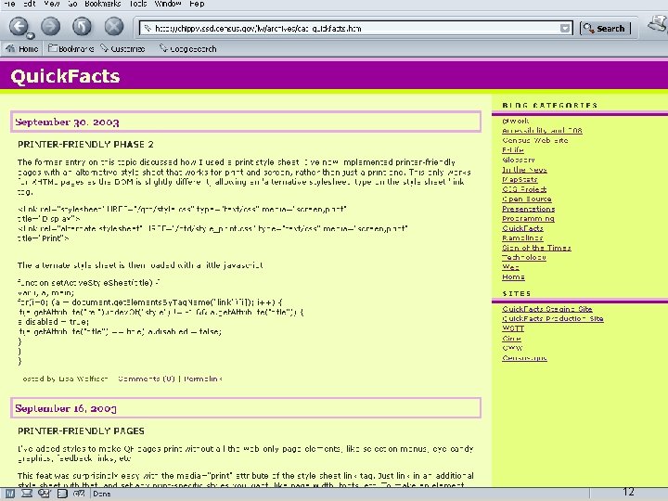Open the QuickFacts Staging Site link
This screenshot has height=501, width=668.
[547, 309]
